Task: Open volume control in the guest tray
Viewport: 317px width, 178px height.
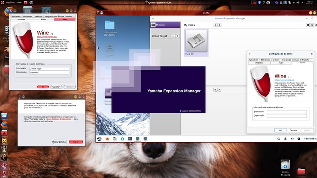Action: (x=292, y=139)
